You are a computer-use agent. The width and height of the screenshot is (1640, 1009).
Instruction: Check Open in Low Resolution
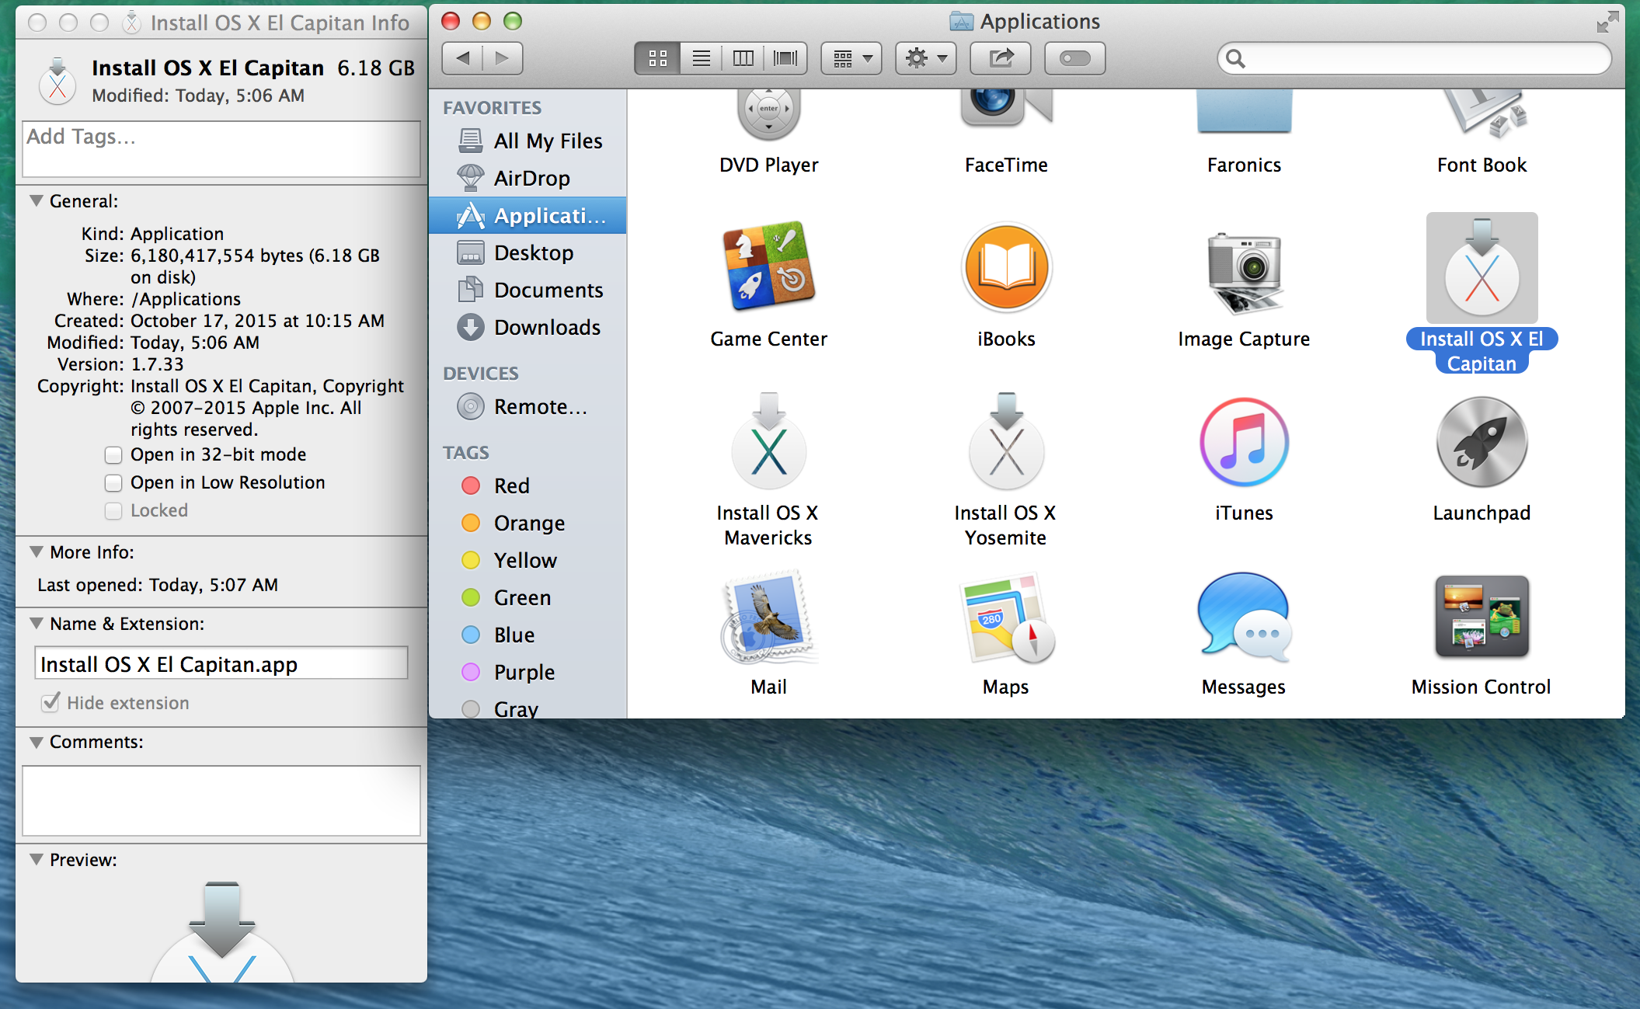113,483
